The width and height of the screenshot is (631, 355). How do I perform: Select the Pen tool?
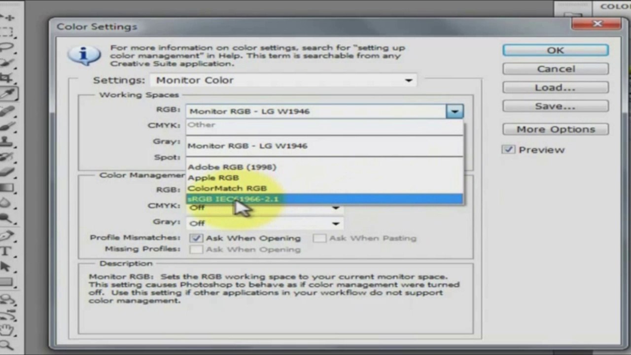click(7, 235)
